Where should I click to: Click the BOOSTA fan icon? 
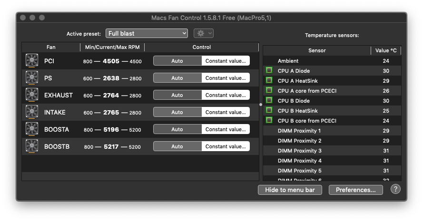[x=32, y=129]
